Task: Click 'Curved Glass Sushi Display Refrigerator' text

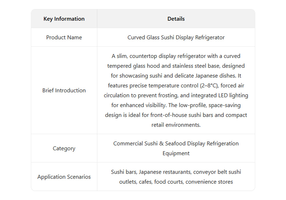Action: pos(176,37)
